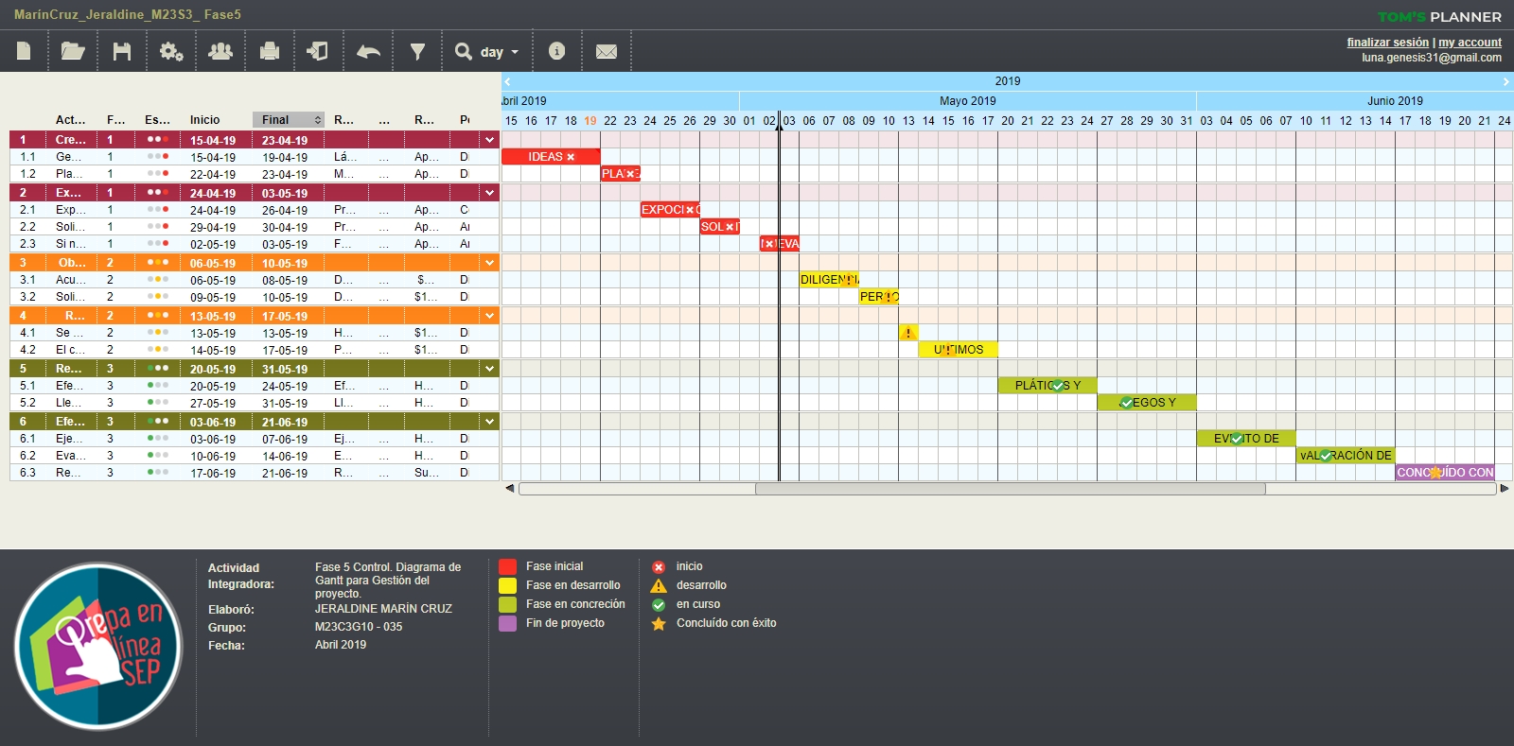Open the filter funnel tool

point(417,51)
